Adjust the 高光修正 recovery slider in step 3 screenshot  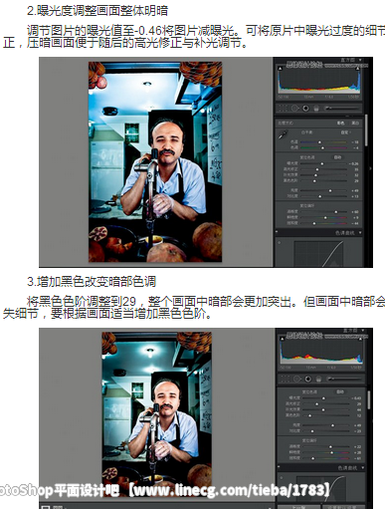(x=326, y=404)
